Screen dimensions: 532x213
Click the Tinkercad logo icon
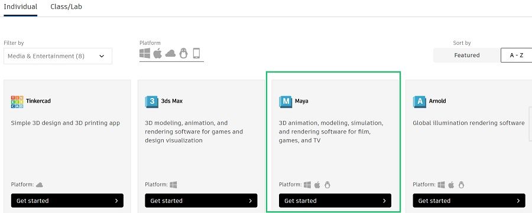click(x=17, y=101)
